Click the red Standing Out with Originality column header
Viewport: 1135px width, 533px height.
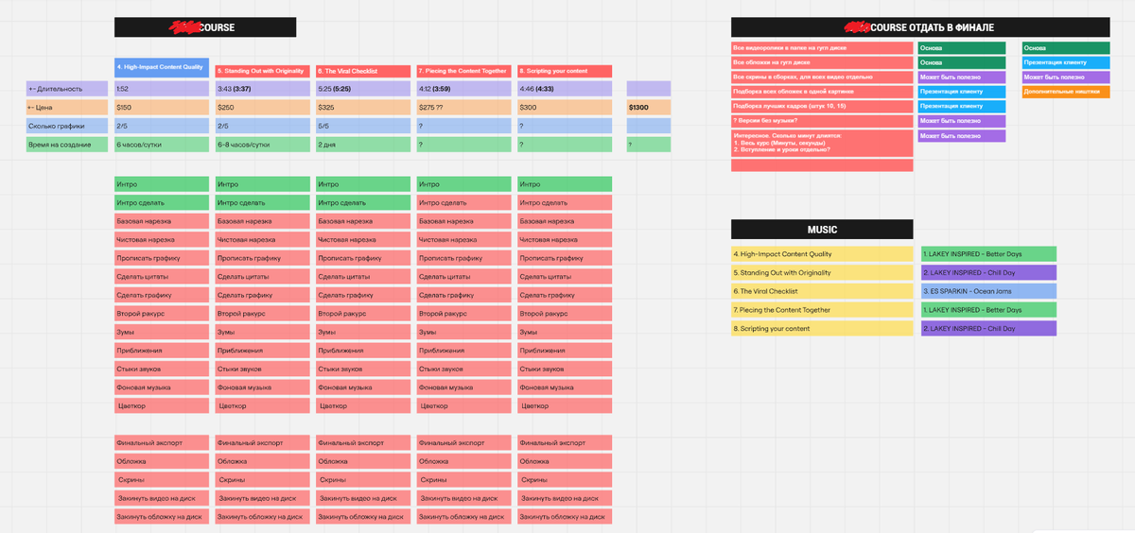263,71
